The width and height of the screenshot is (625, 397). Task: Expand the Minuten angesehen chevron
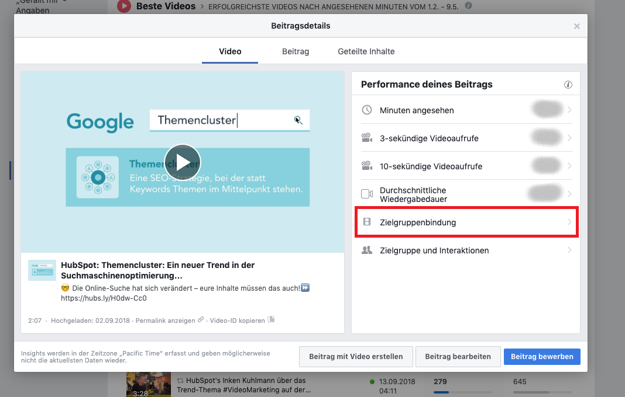[569, 110]
